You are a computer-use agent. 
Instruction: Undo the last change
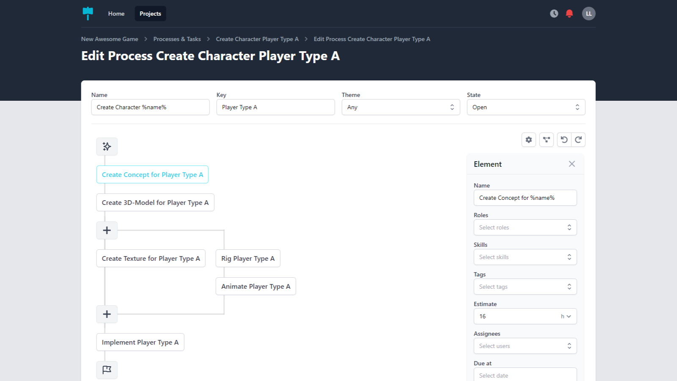tap(564, 140)
